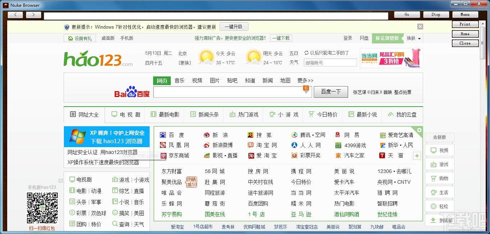Screen dimensions: 490x234
Task: Open the Menu button
Action: pyautogui.click(x=465, y=15)
